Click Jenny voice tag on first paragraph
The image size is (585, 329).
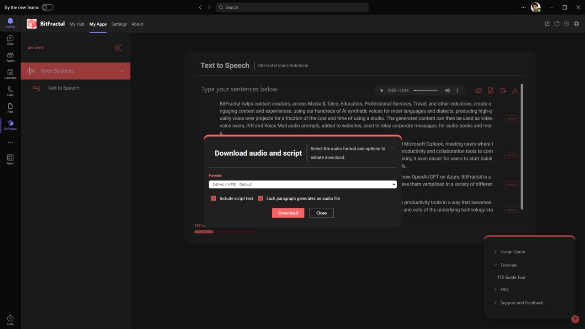(511, 118)
